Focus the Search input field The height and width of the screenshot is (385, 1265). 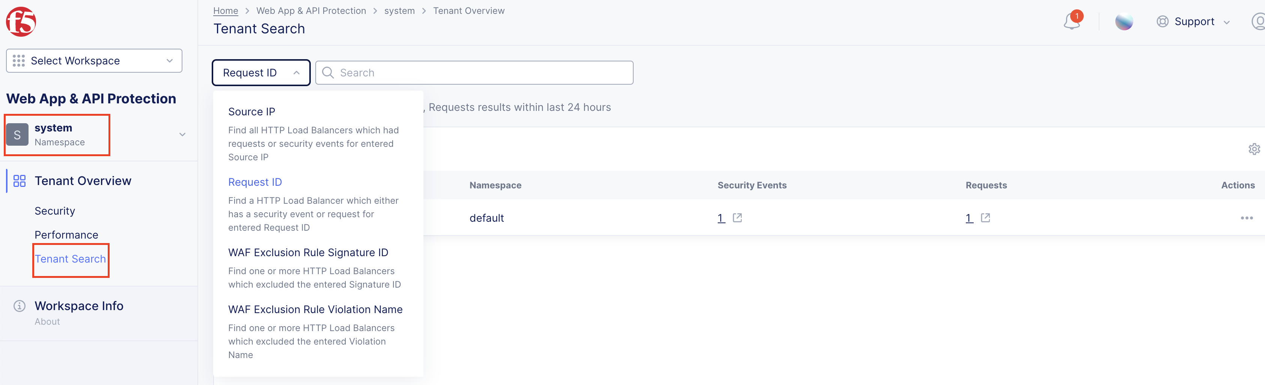474,73
